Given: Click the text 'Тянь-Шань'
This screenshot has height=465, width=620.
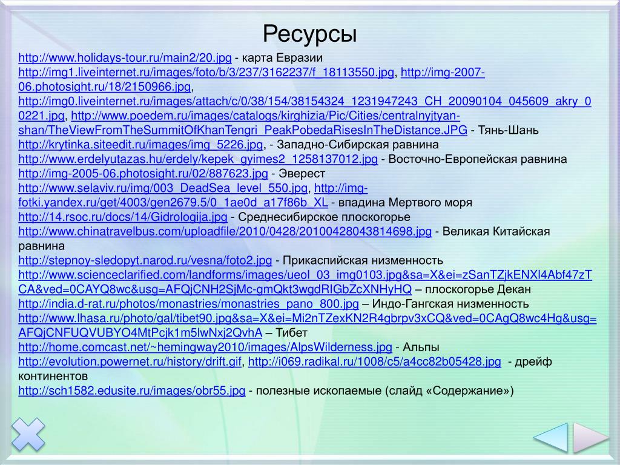Looking at the screenshot, I should pos(509,130).
